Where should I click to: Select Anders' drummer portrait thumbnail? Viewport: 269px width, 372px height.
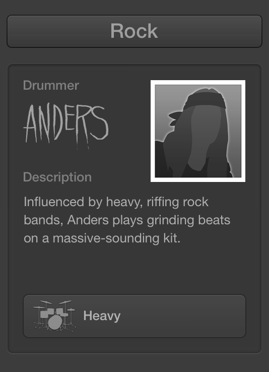coord(198,131)
